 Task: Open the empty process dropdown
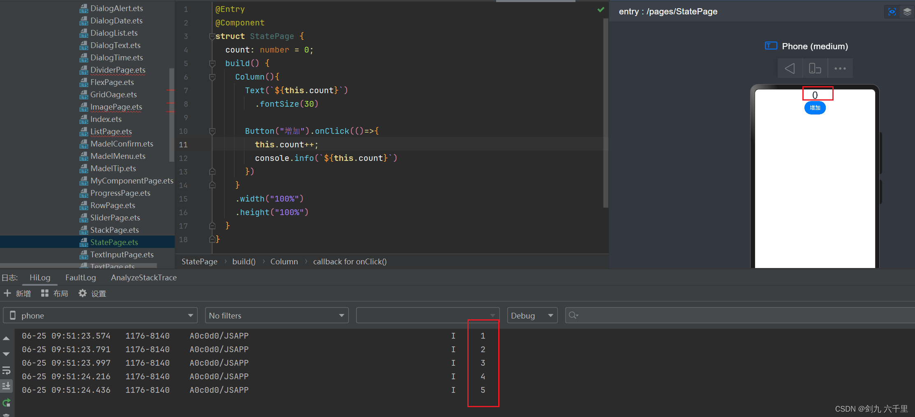(x=427, y=315)
